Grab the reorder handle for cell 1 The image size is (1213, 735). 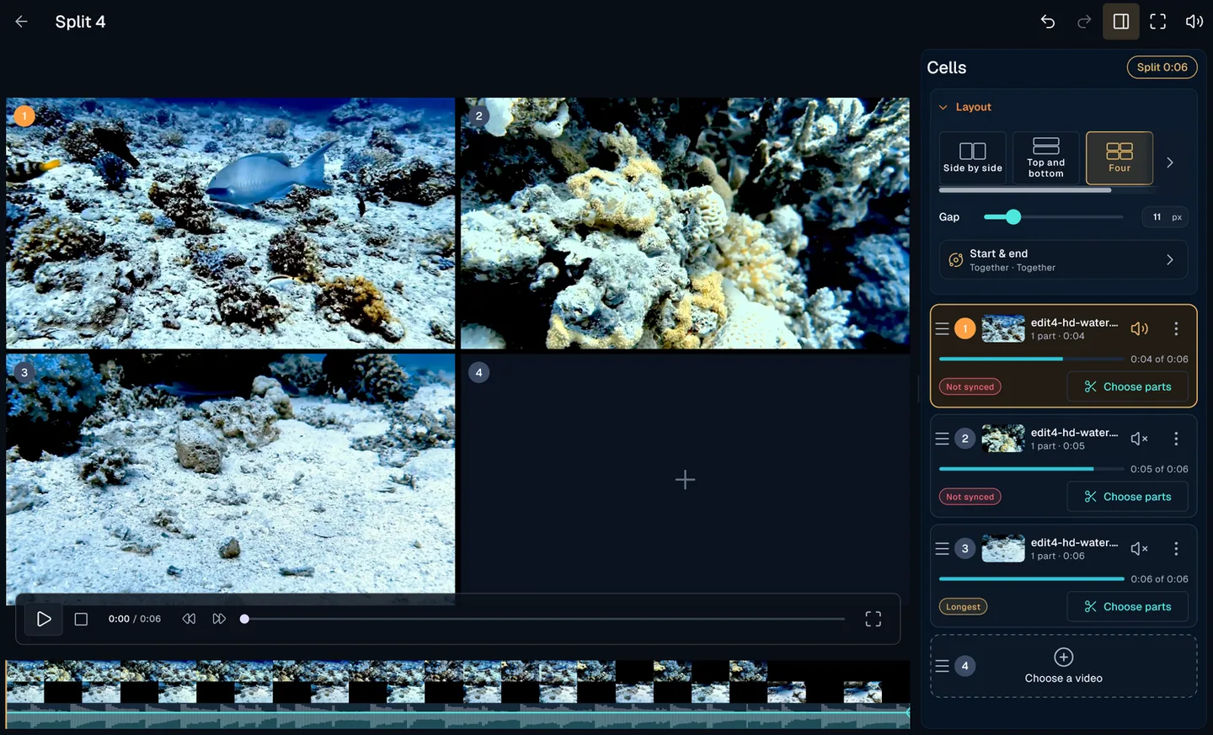click(x=943, y=329)
